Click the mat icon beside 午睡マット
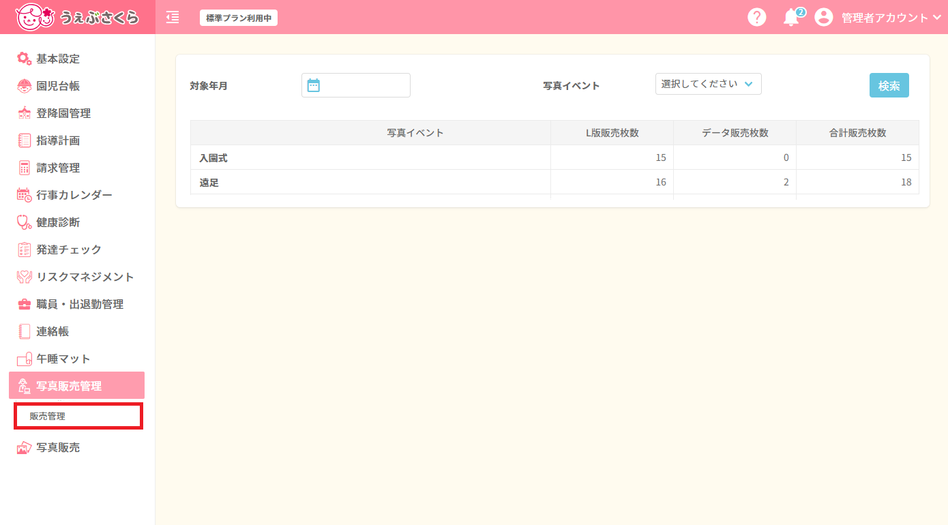This screenshot has width=948, height=525. click(x=24, y=359)
